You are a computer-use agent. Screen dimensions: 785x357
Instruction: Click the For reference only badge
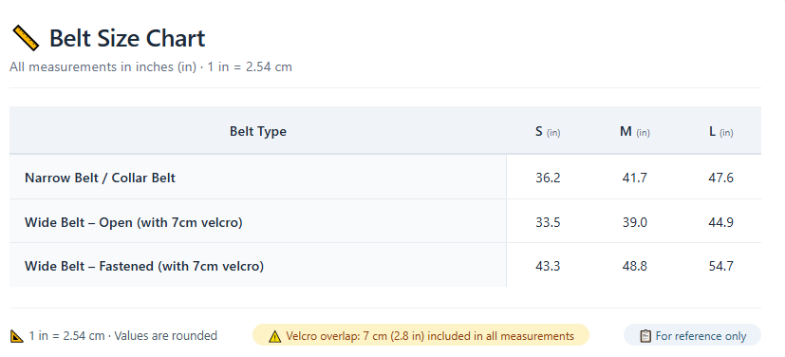692,335
